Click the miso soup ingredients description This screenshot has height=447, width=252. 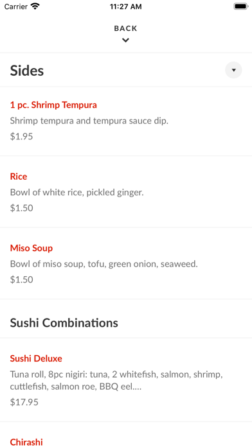pyautogui.click(x=104, y=264)
